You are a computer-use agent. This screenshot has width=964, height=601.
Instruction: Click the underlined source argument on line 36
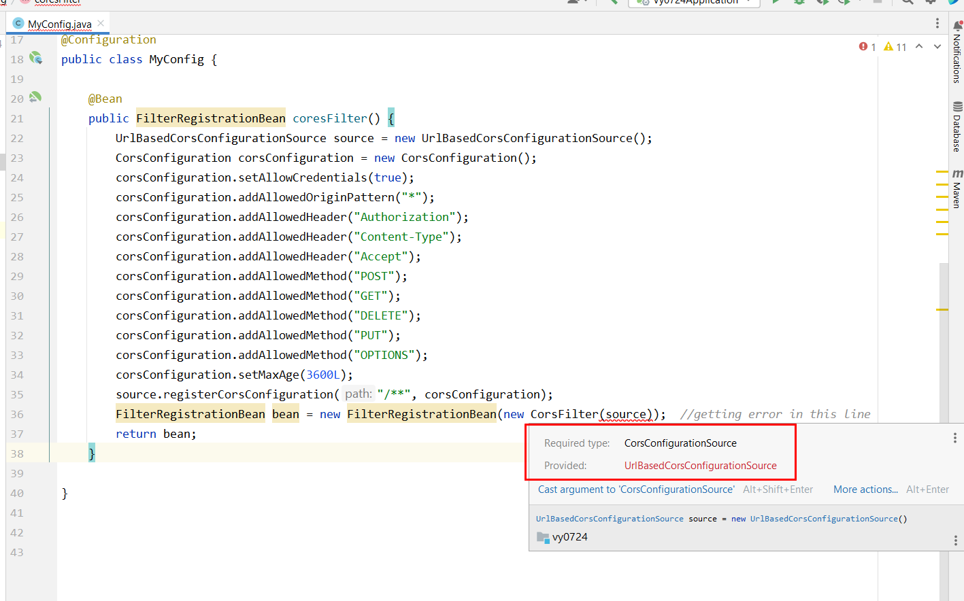[x=626, y=414]
